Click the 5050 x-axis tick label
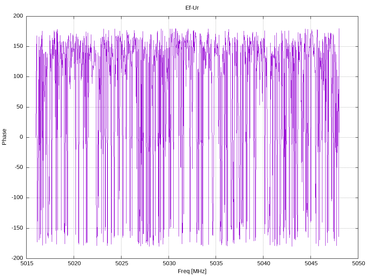Viewport: 368px width, 276px height. (358, 263)
